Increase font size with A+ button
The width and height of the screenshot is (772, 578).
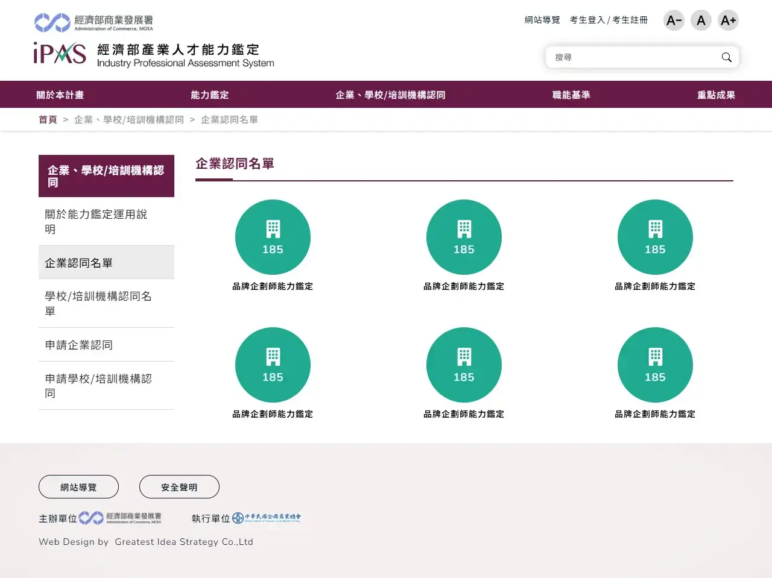click(728, 20)
